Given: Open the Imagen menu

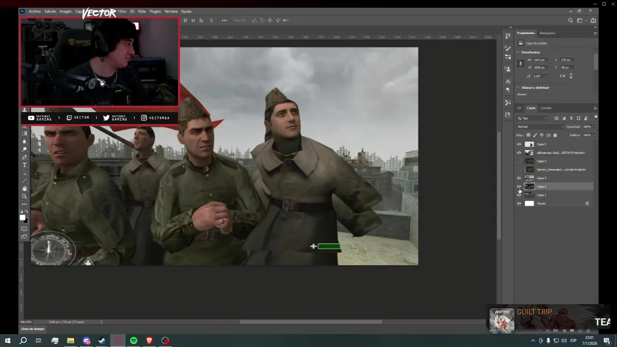Looking at the screenshot, I should (66, 11).
